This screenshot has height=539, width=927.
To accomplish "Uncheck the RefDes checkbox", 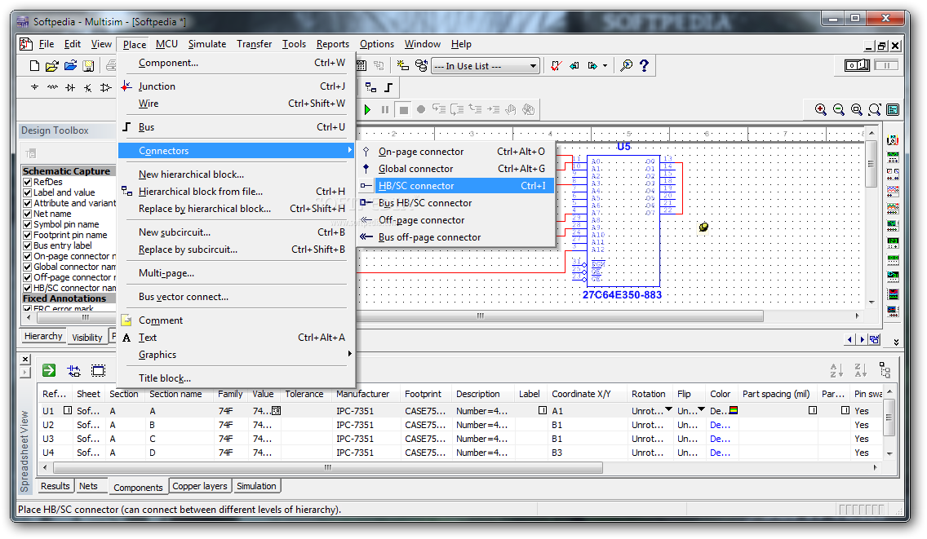I will coord(27,182).
